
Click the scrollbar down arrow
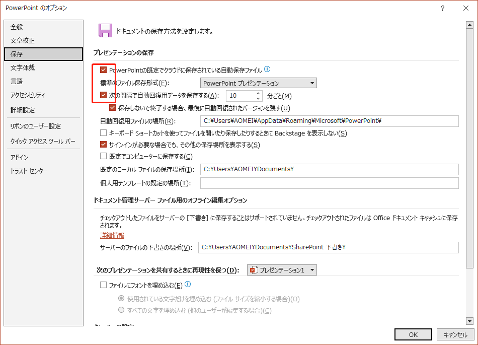469,321
